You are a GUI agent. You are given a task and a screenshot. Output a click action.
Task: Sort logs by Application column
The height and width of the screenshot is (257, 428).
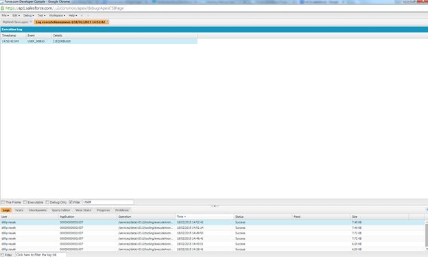coord(88,216)
